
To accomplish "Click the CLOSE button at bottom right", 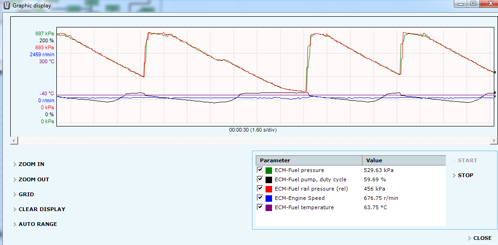I will 482,238.
